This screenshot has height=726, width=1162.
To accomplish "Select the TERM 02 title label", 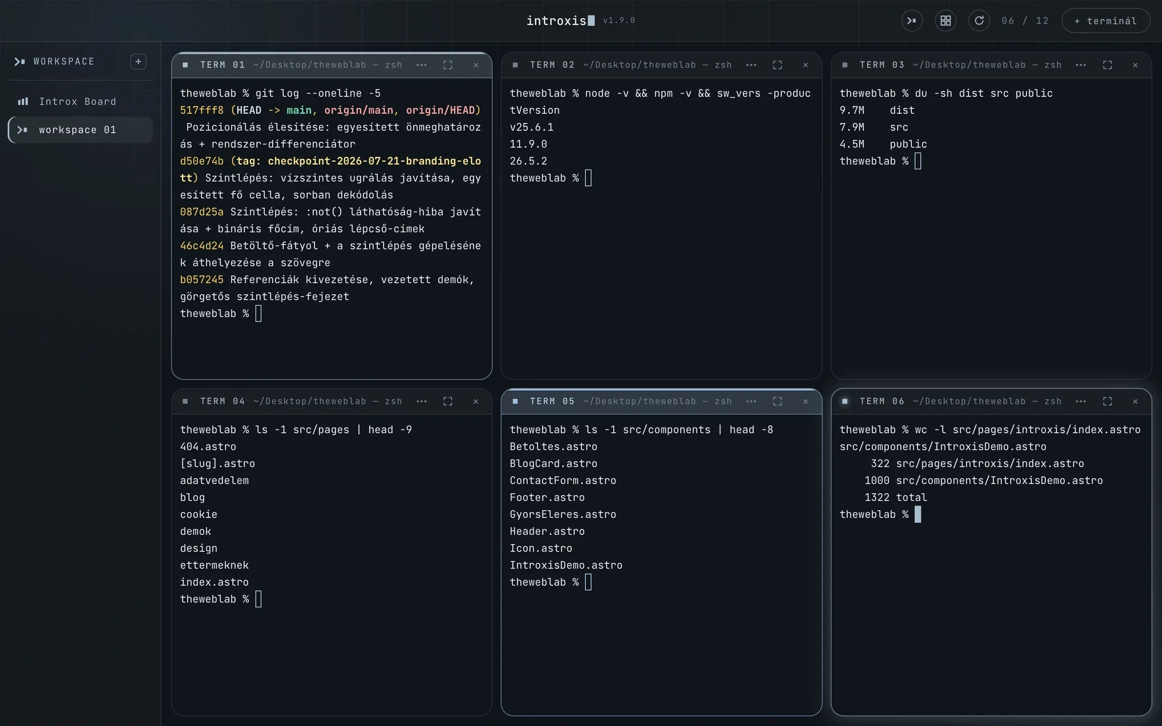I will [552, 65].
